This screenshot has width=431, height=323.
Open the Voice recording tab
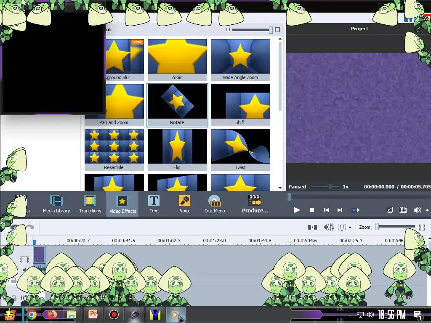(185, 204)
